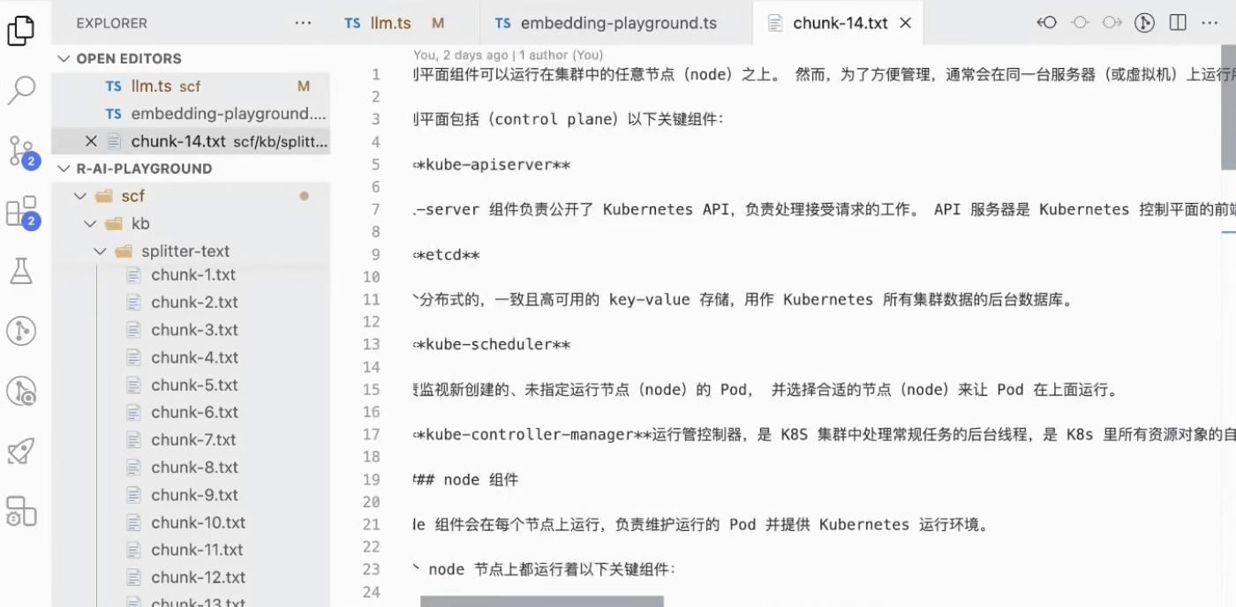
Task: Collapse the kb folder in tree
Action: click(x=90, y=224)
